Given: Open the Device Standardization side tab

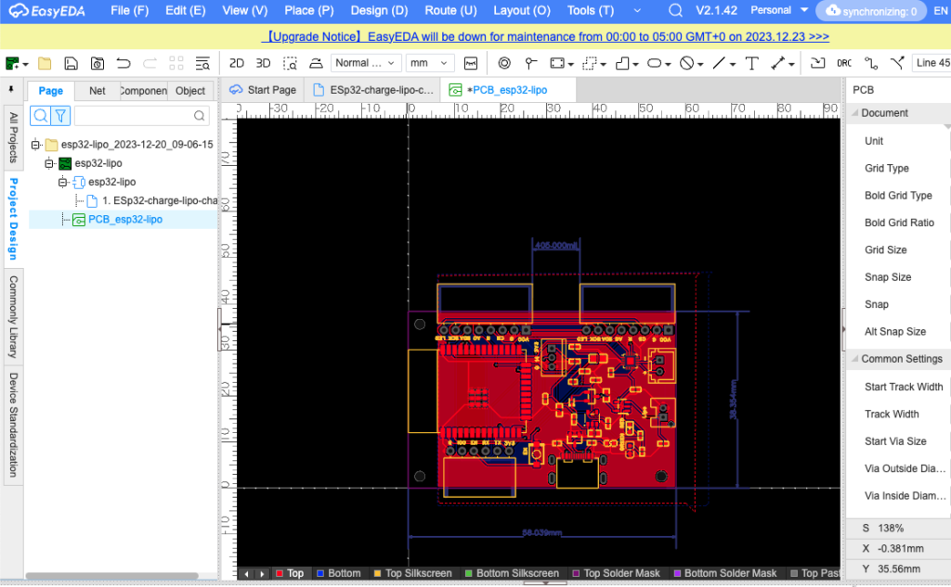Looking at the screenshot, I should click(13, 425).
